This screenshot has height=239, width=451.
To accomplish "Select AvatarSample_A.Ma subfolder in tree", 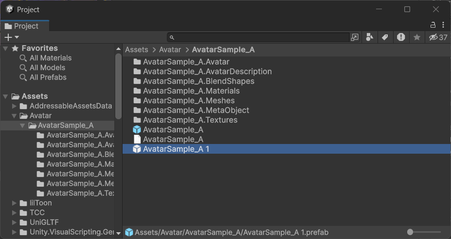I will pos(80,164).
